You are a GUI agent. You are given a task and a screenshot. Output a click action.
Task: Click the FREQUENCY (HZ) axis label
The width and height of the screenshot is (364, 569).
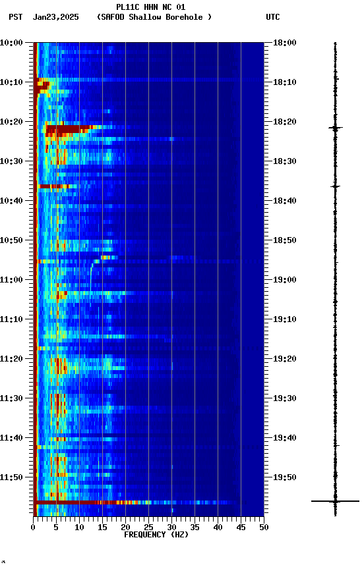(x=156, y=535)
